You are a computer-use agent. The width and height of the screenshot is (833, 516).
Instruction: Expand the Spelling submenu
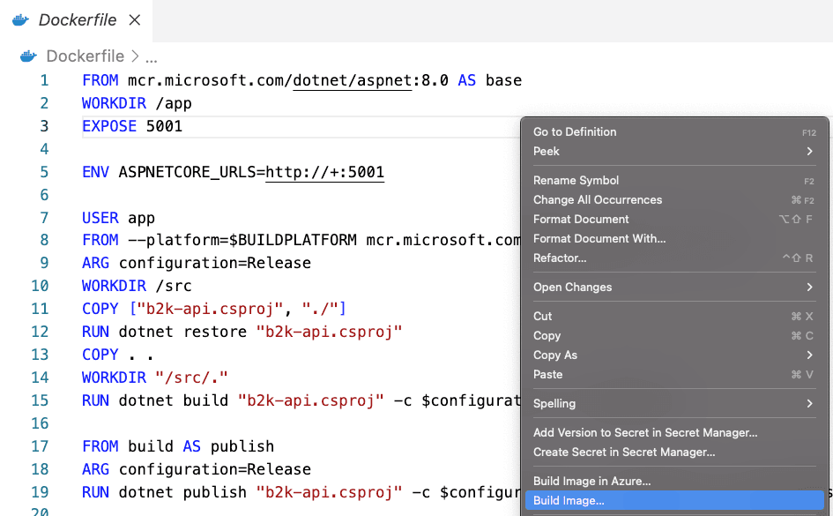pyautogui.click(x=674, y=403)
